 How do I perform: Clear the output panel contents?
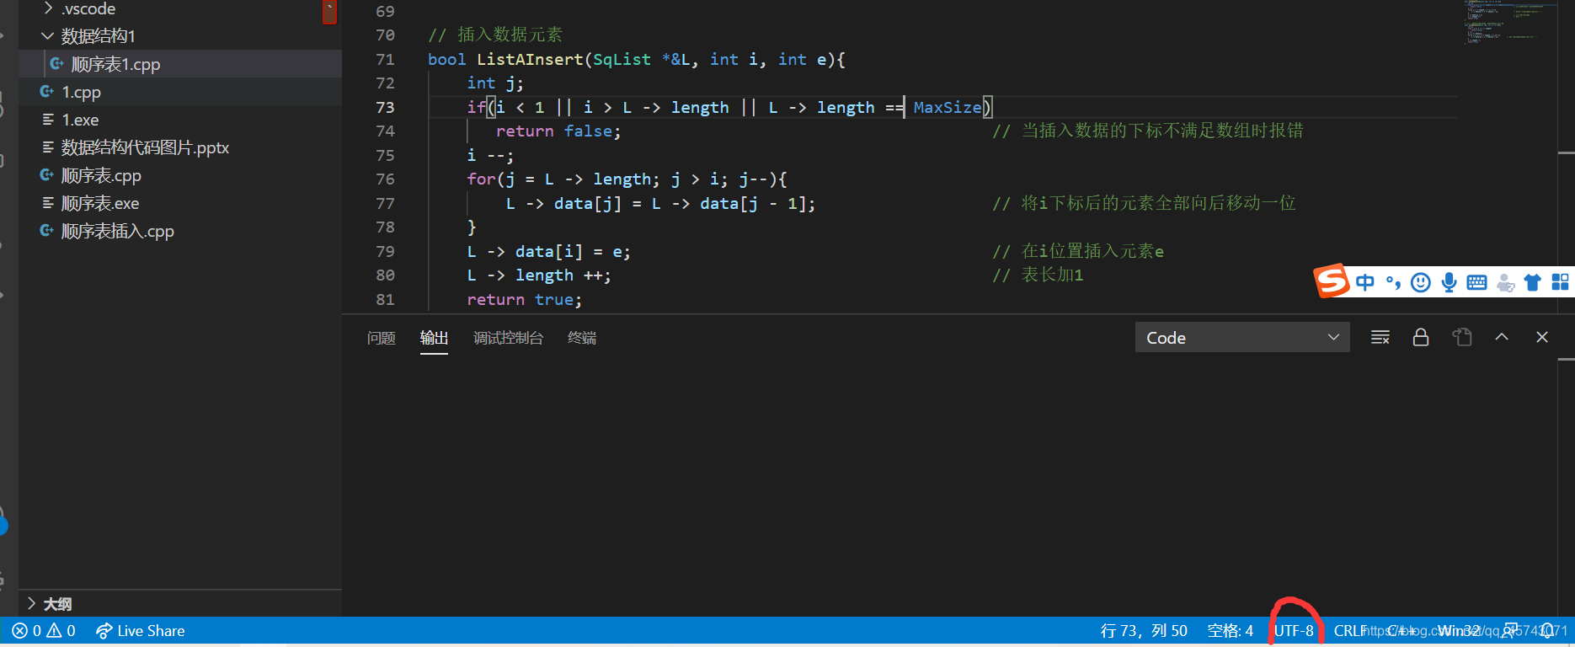pos(1380,338)
